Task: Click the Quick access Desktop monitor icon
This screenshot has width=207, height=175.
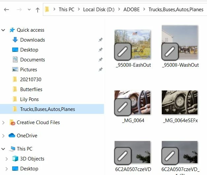Action: (15, 50)
